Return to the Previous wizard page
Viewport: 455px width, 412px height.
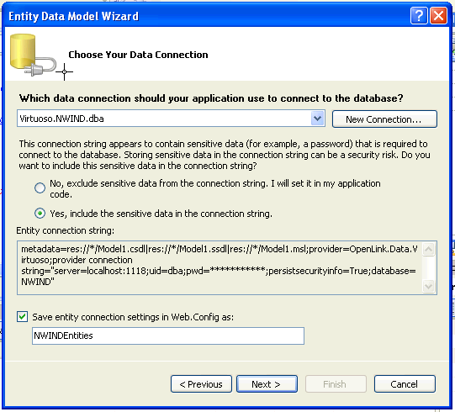(x=201, y=384)
